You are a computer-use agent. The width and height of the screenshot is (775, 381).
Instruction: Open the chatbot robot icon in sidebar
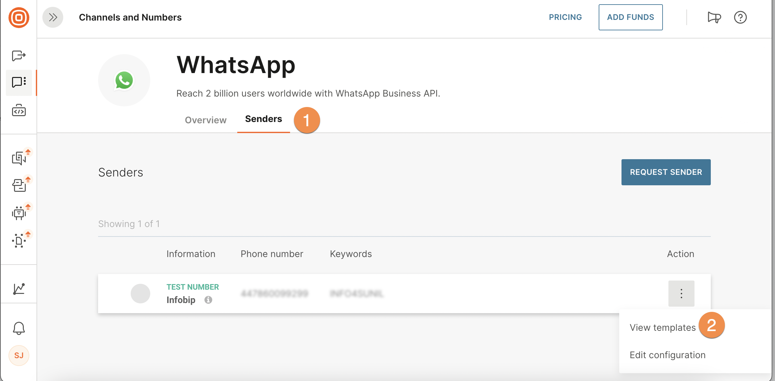point(19,213)
